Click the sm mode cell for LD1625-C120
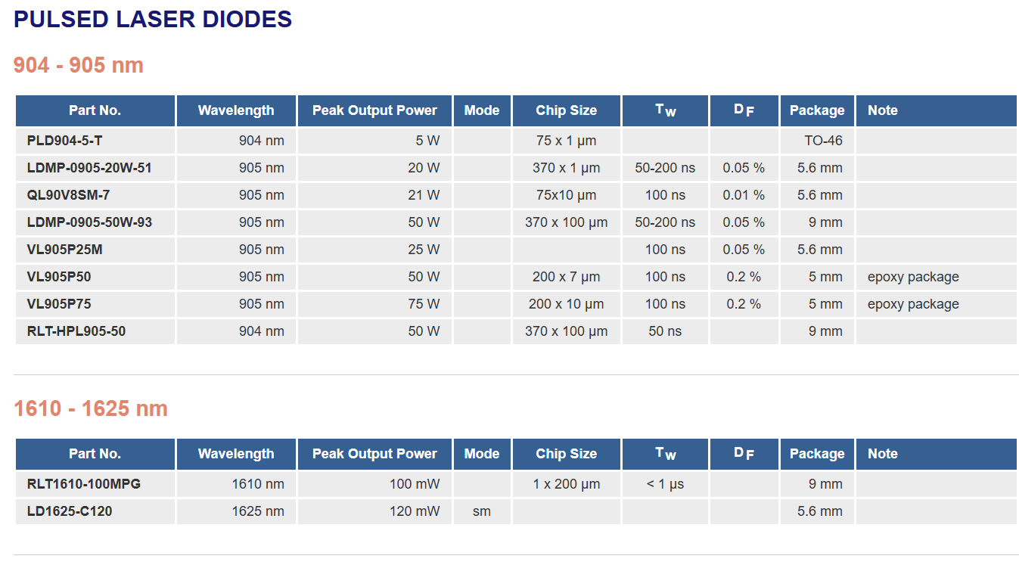 click(482, 511)
